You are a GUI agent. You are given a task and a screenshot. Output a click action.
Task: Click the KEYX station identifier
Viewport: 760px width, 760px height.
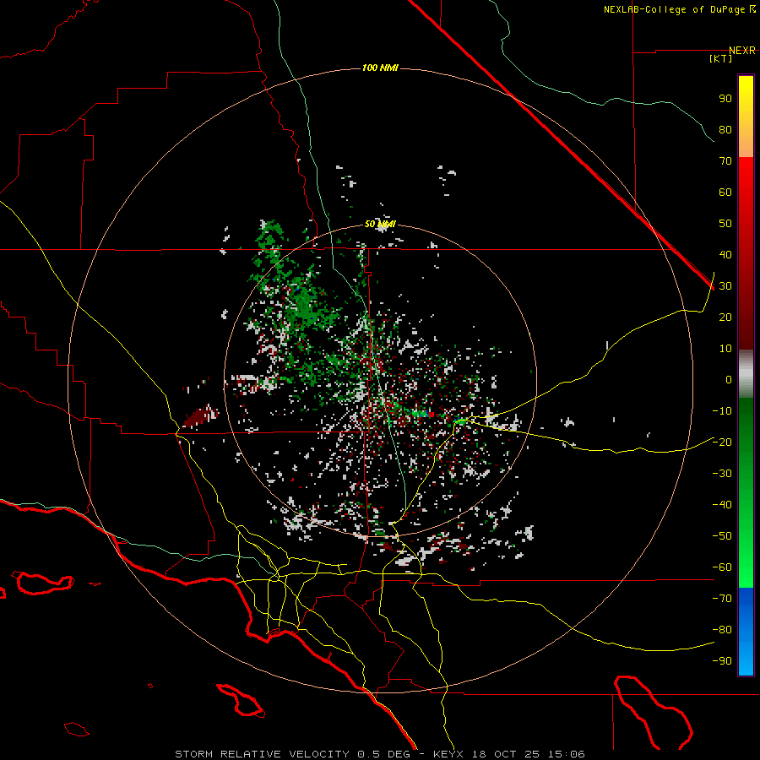tap(448, 754)
